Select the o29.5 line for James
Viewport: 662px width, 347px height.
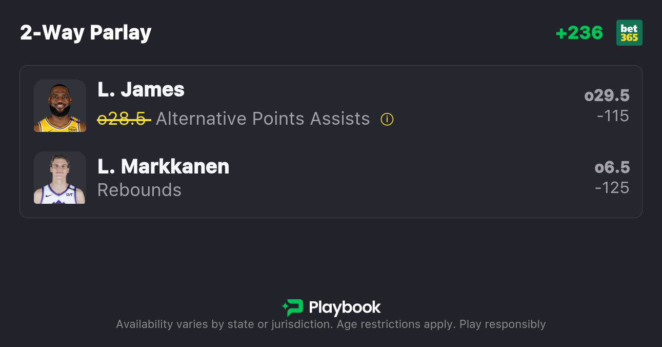pyautogui.click(x=607, y=95)
